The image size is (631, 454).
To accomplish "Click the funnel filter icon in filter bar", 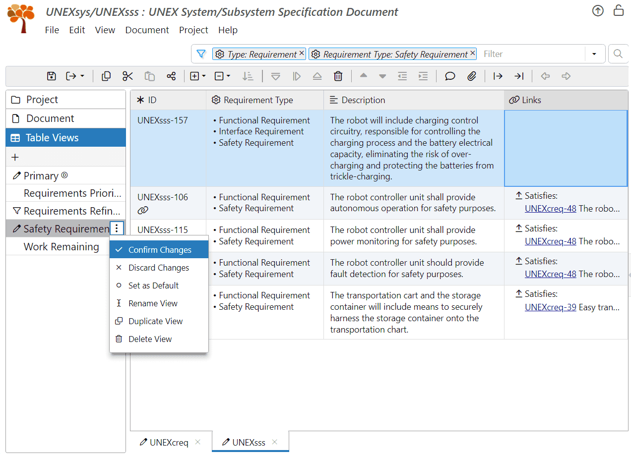I will [x=201, y=54].
